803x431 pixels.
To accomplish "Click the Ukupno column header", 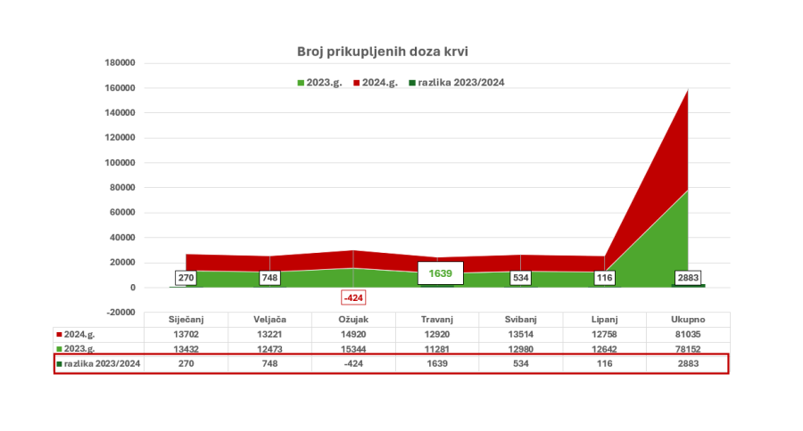I will (x=688, y=320).
